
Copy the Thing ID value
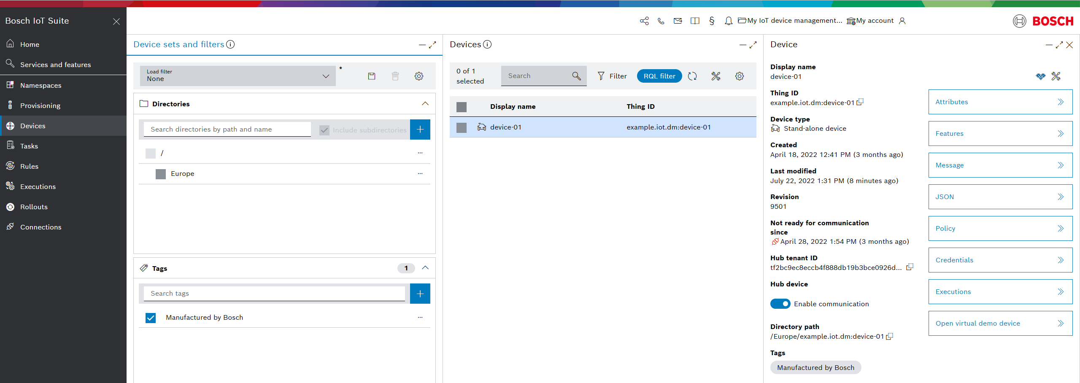tap(860, 102)
